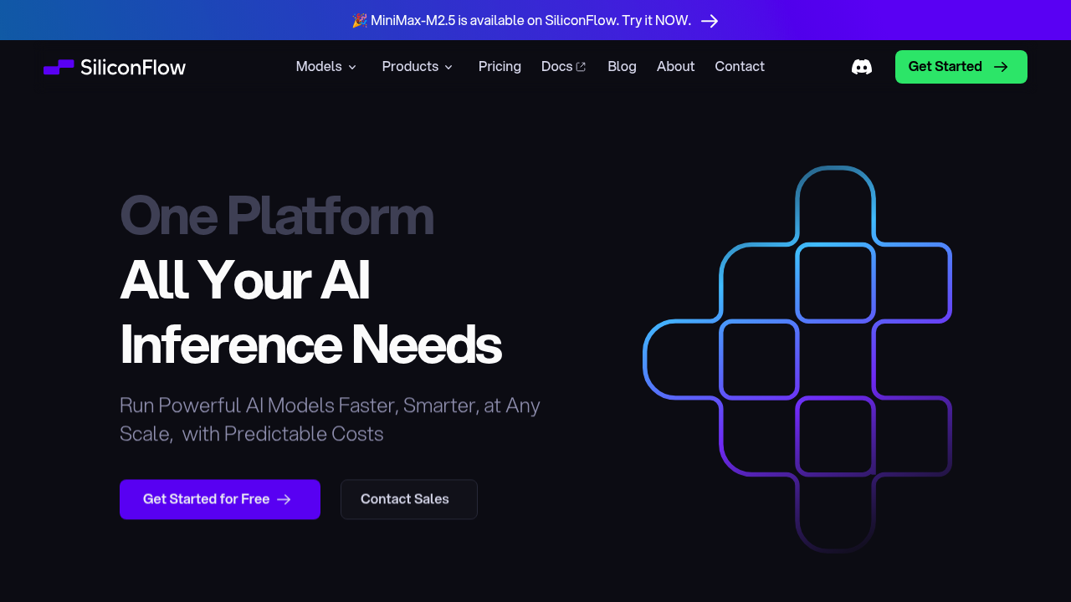This screenshot has height=602, width=1071.
Task: Click the gradient cross illustration graphic
Action: tap(798, 360)
